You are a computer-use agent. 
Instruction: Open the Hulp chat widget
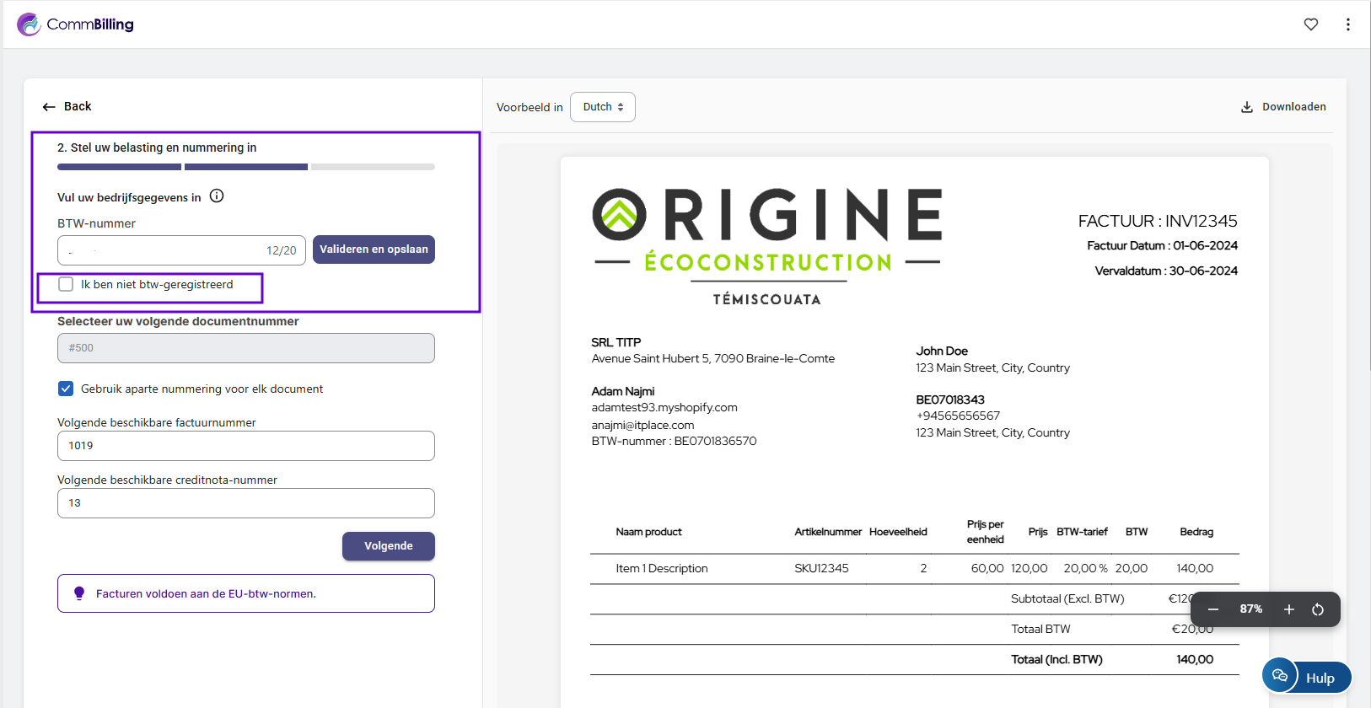(1306, 677)
